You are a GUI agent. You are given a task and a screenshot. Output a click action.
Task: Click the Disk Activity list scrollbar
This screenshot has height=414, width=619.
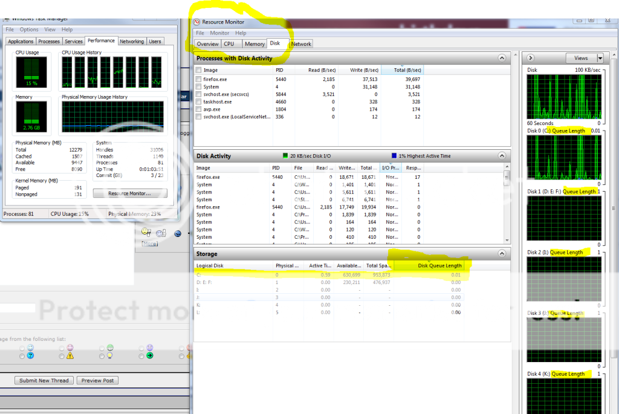coord(507,205)
